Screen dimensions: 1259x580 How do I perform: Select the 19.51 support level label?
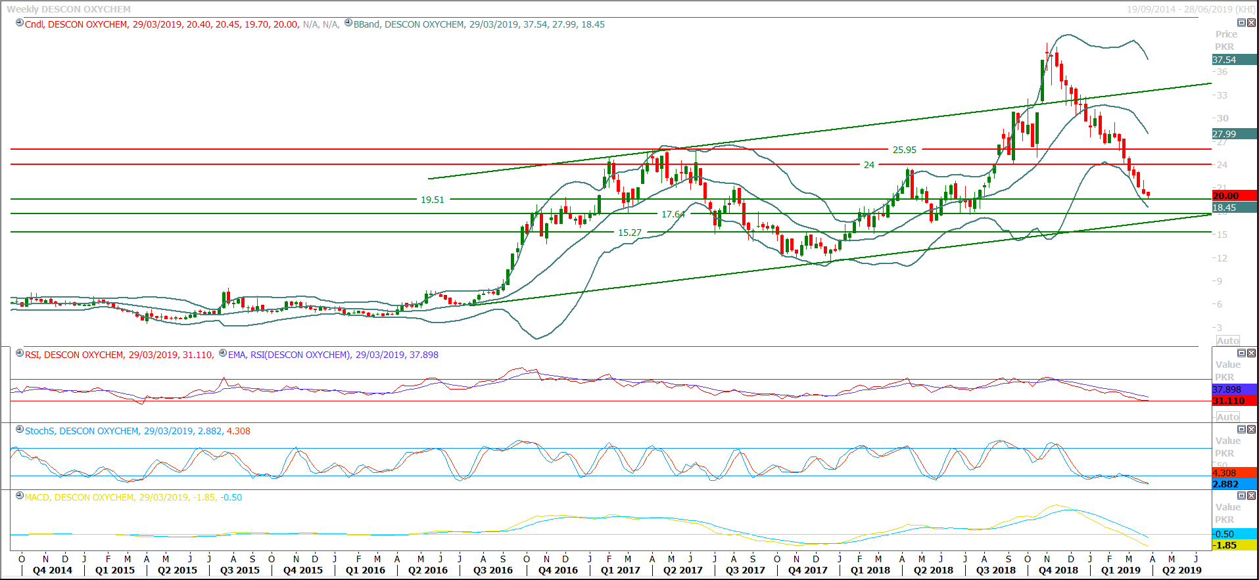432,200
